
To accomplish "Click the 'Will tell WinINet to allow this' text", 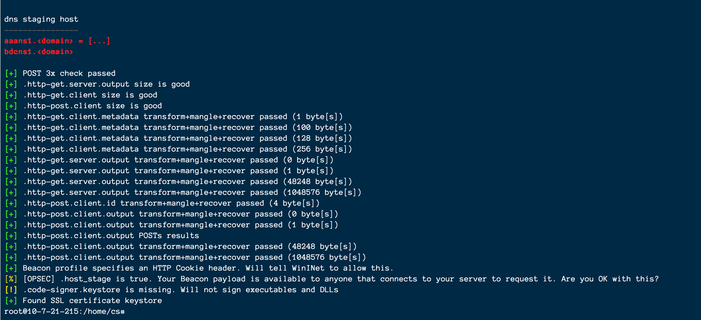I will point(320,268).
